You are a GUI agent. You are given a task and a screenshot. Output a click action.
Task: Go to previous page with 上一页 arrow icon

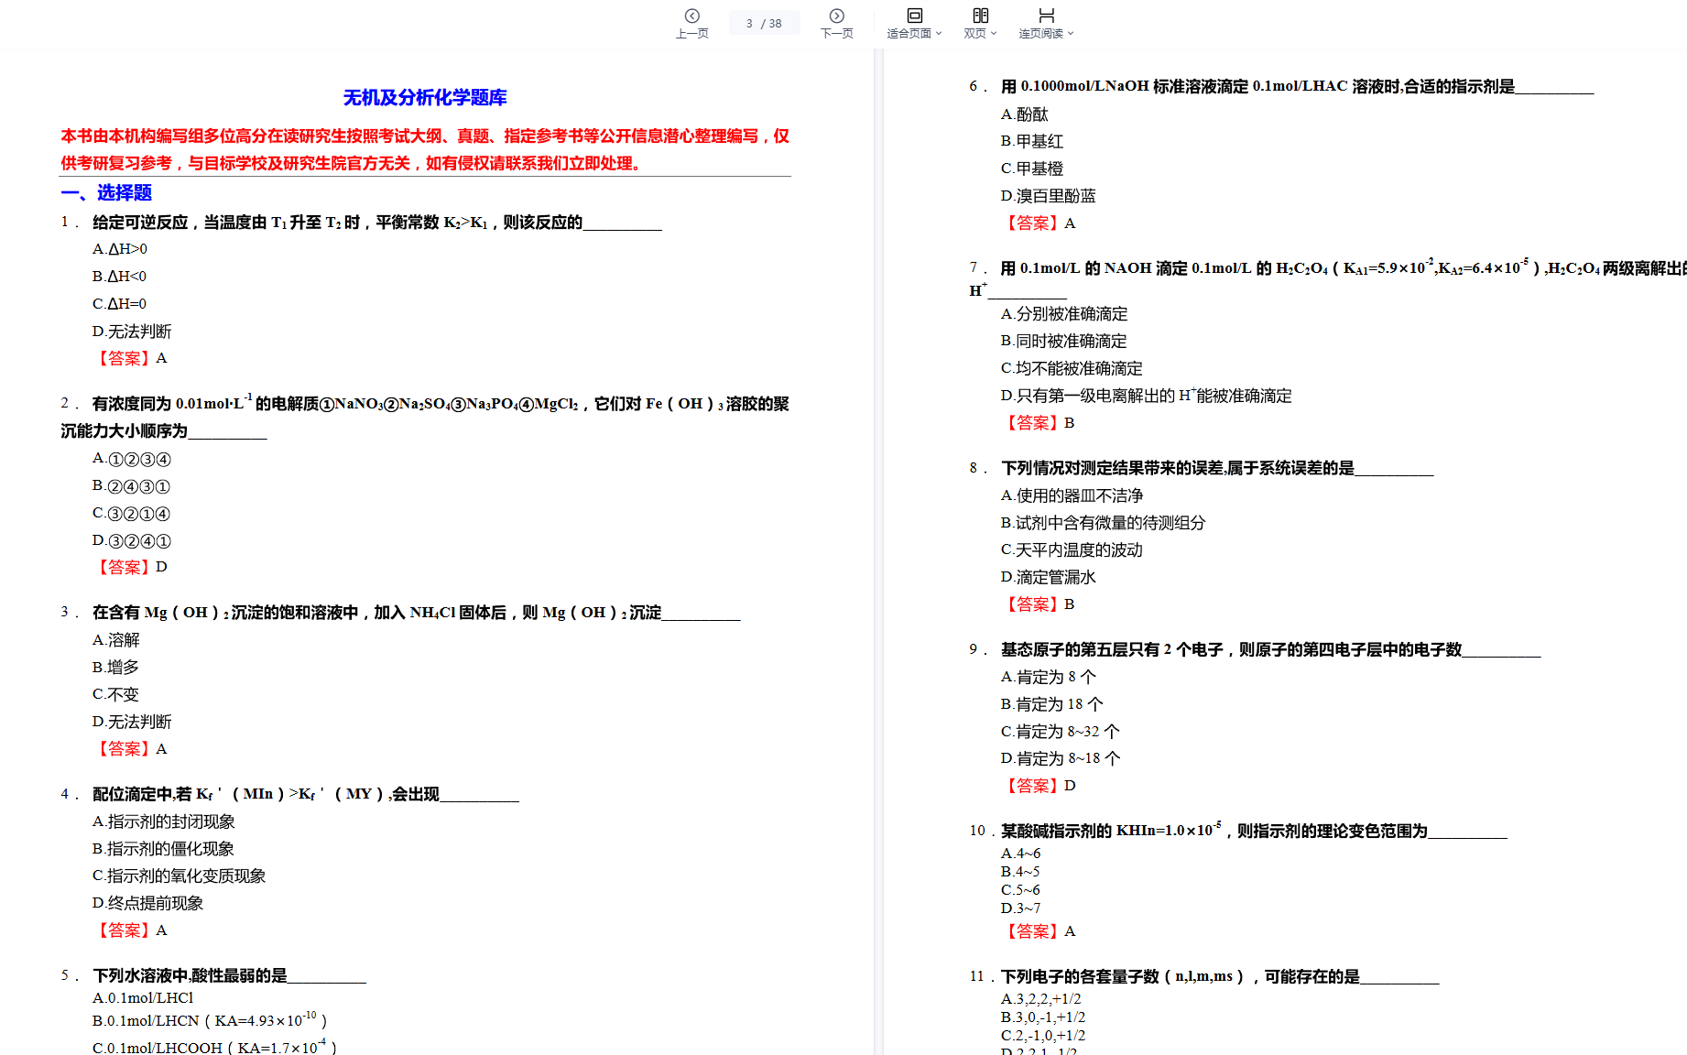(691, 16)
